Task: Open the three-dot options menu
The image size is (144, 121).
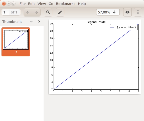Action: [138, 12]
